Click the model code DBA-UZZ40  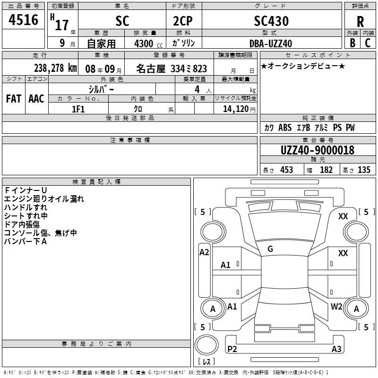point(271,43)
